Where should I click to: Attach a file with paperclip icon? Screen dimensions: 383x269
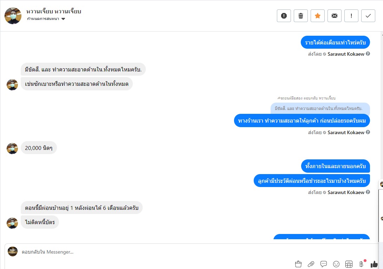tap(311, 264)
